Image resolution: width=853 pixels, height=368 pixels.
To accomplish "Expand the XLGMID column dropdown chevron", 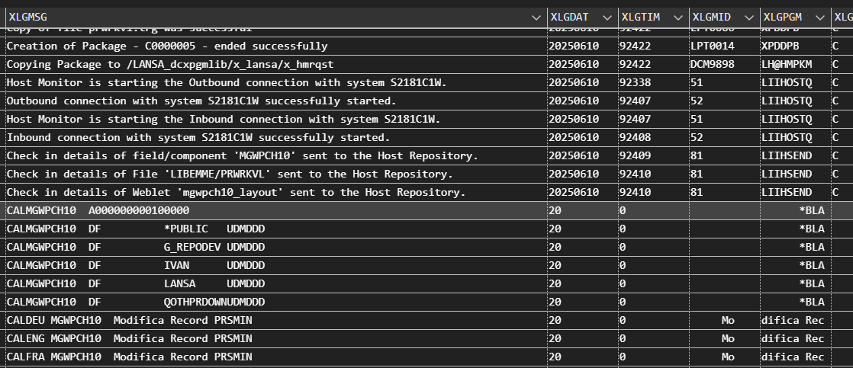I will pos(748,17).
